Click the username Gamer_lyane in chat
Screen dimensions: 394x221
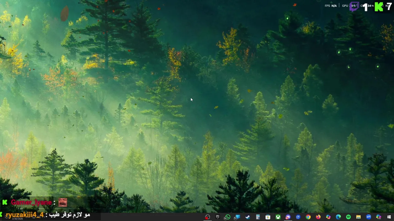(31, 203)
